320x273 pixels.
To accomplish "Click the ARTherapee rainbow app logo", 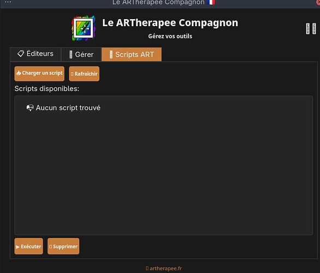I will [84, 28].
